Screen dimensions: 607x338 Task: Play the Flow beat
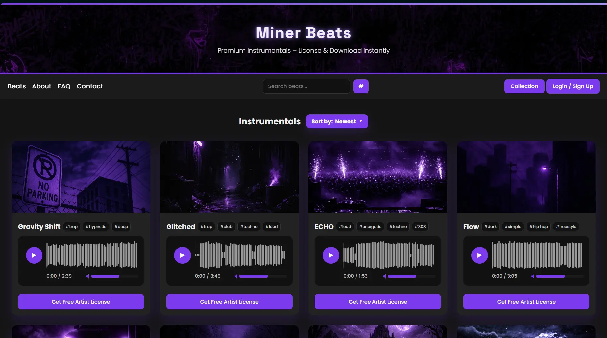pyautogui.click(x=479, y=255)
